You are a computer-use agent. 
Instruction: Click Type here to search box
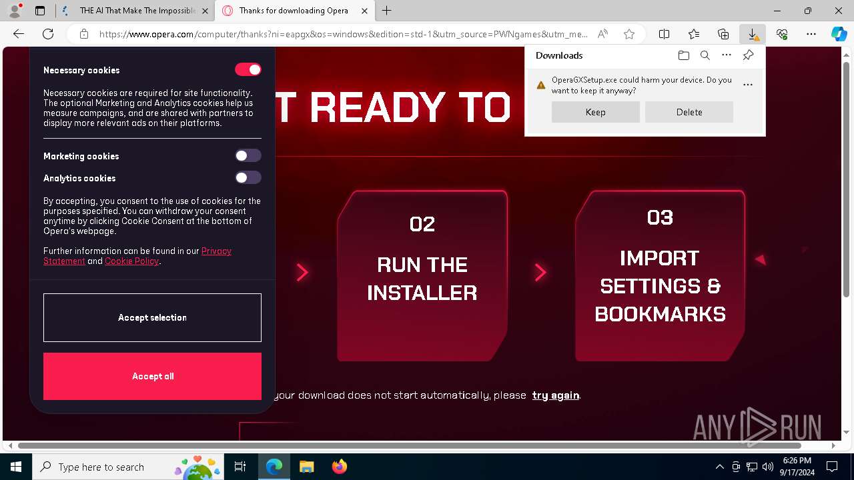pyautogui.click(x=127, y=467)
